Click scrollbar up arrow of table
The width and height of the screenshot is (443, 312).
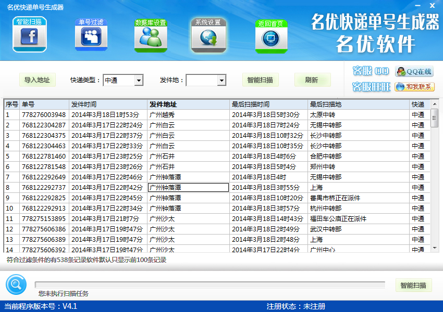435,104
